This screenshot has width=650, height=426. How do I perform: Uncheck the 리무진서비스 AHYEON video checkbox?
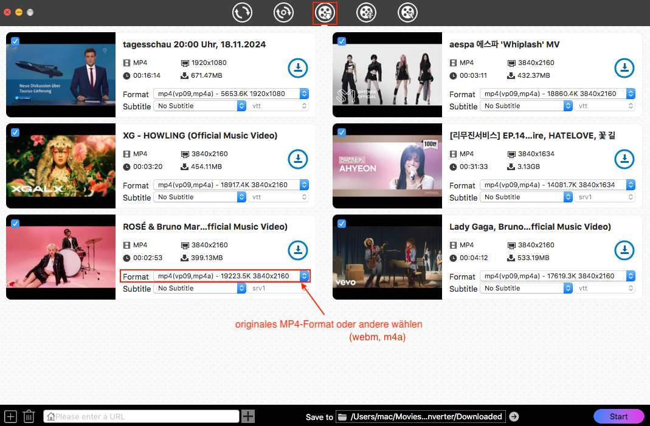(x=342, y=132)
